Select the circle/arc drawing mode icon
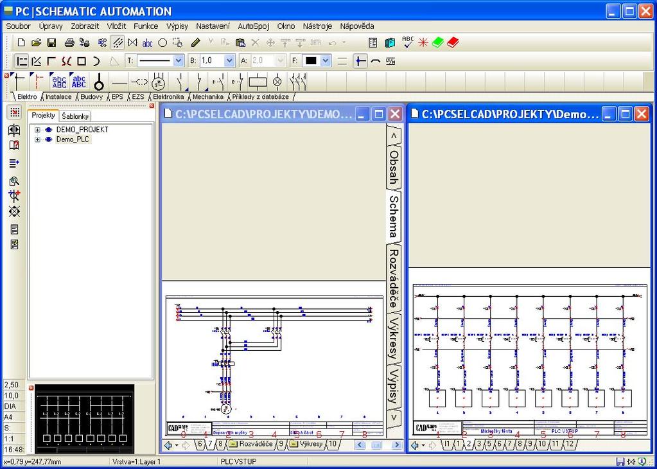 click(x=162, y=43)
